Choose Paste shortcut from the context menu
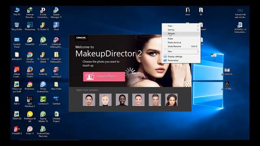Viewport: 260px width, 146px height. (x=181, y=43)
